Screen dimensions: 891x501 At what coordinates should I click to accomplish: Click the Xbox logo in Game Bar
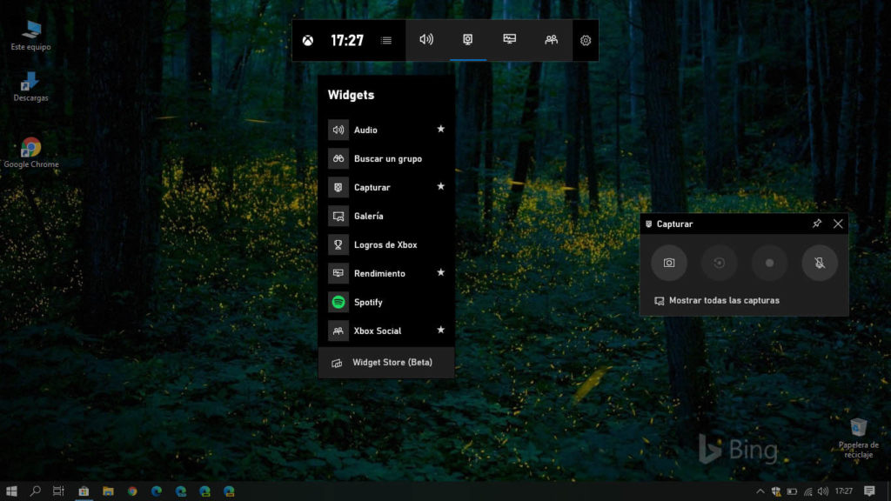[308, 40]
